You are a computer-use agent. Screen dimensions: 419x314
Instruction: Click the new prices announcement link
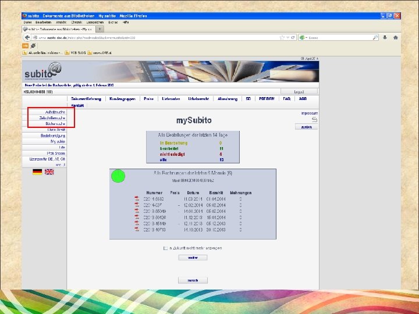[x=69, y=85]
